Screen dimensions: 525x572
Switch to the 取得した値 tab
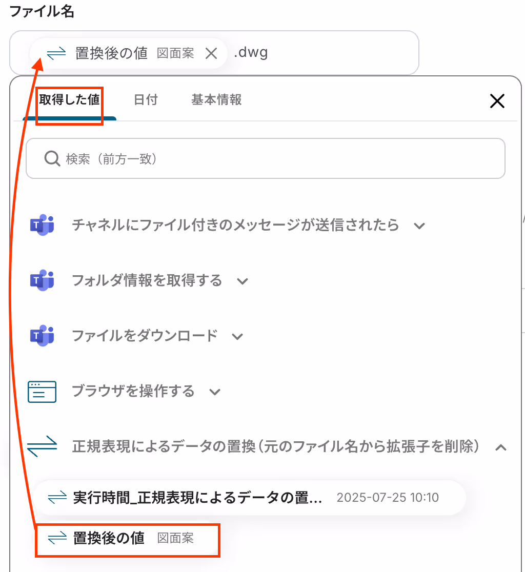(x=69, y=99)
